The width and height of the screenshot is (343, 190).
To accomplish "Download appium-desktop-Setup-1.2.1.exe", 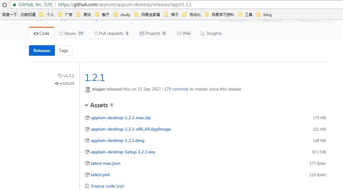I will point(123,152).
